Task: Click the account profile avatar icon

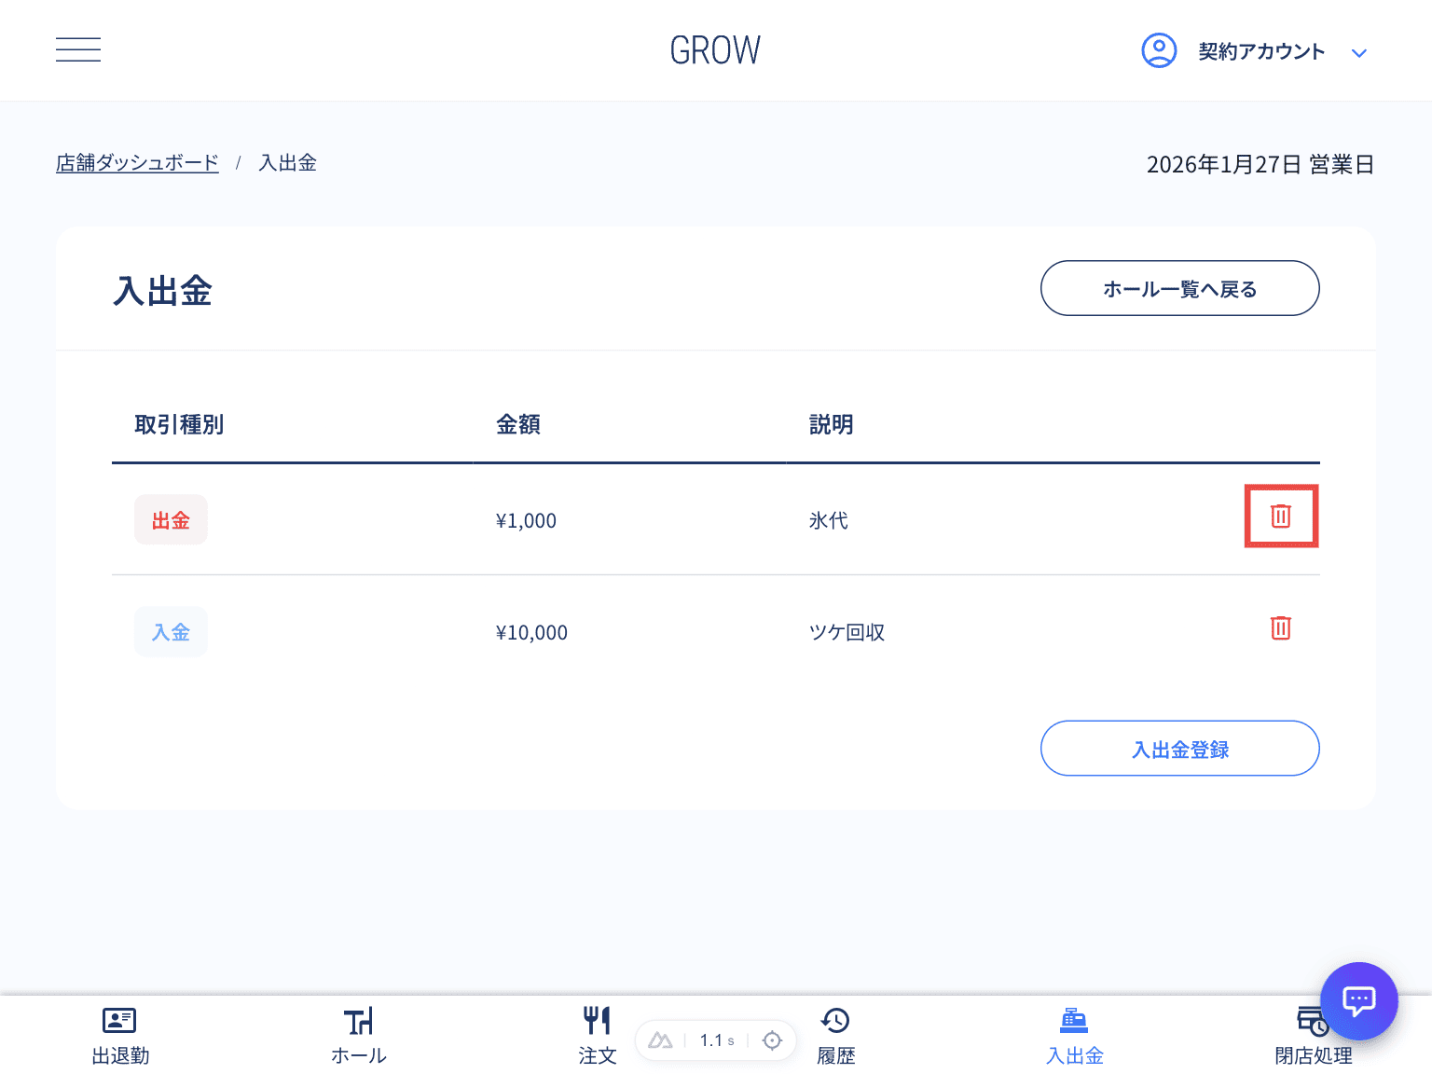Action: click(1159, 50)
